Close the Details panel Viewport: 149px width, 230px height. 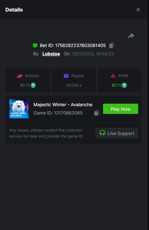coord(138,10)
